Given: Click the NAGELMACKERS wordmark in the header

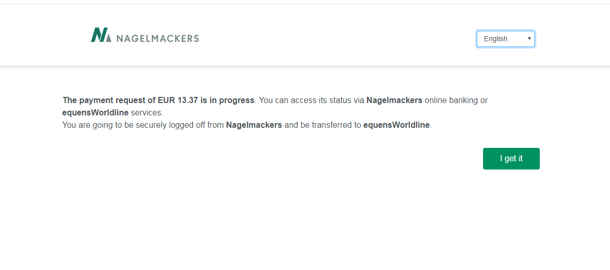Looking at the screenshot, I should [x=157, y=38].
